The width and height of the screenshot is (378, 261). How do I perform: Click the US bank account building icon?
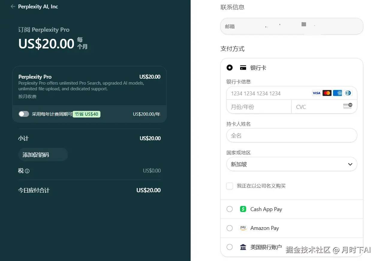243,247
